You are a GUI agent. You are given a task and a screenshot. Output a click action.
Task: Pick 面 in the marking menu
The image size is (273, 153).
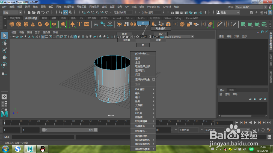point(143,45)
